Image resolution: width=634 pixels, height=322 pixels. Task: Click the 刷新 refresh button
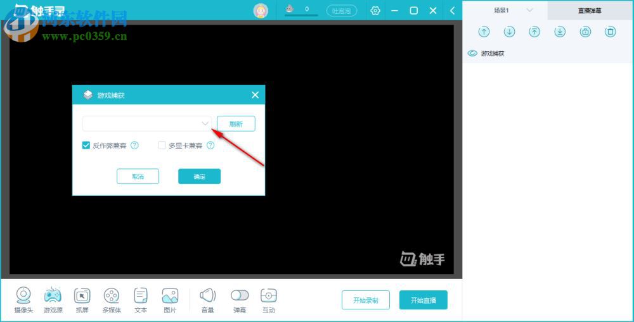pos(236,123)
